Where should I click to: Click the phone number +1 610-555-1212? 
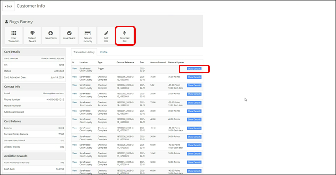coord(55,99)
